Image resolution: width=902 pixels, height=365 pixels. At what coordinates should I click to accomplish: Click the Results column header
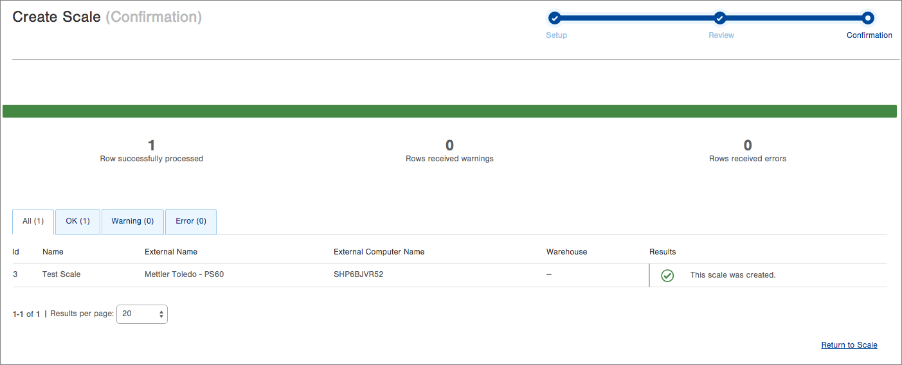(x=662, y=252)
